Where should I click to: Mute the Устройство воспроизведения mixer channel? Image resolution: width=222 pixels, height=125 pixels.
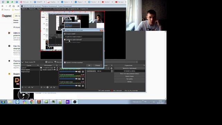point(79,79)
